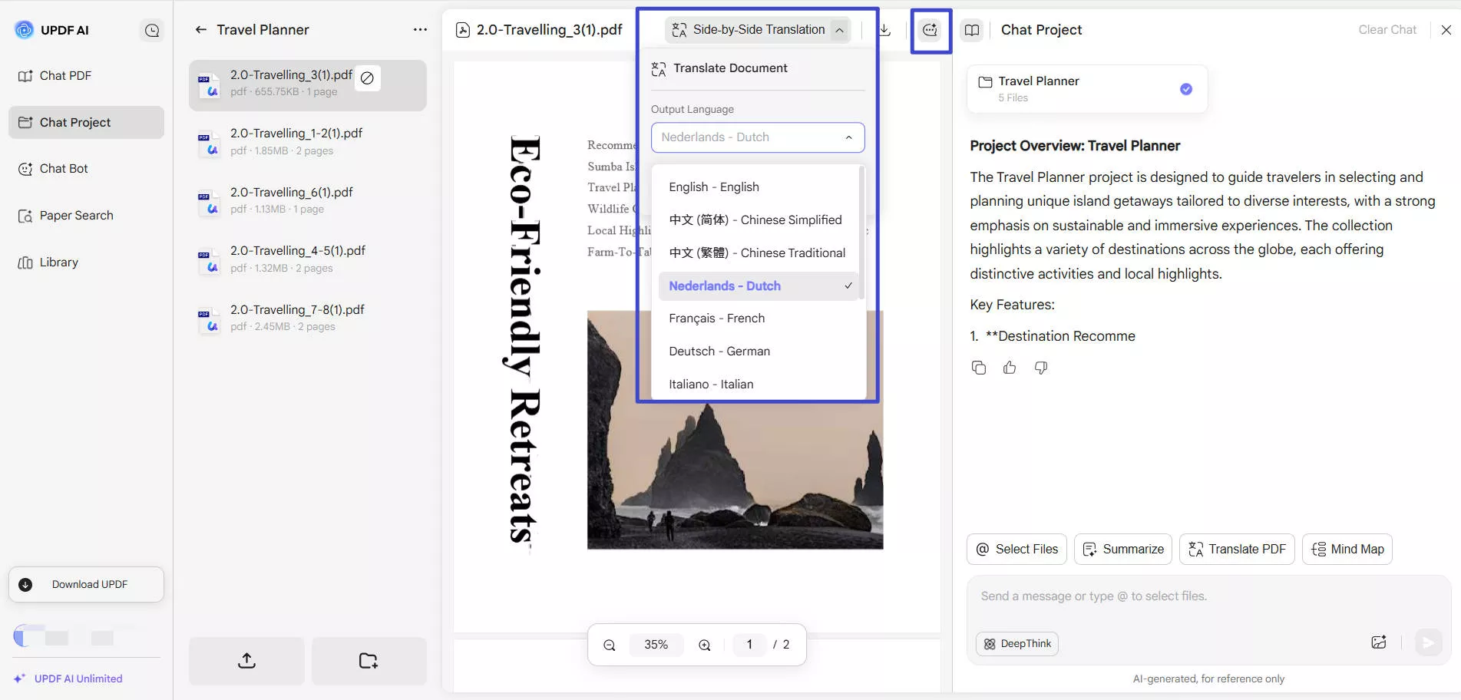
Task: Open file 2.0-Travelling_7-8(1).pdf
Action: (307, 318)
